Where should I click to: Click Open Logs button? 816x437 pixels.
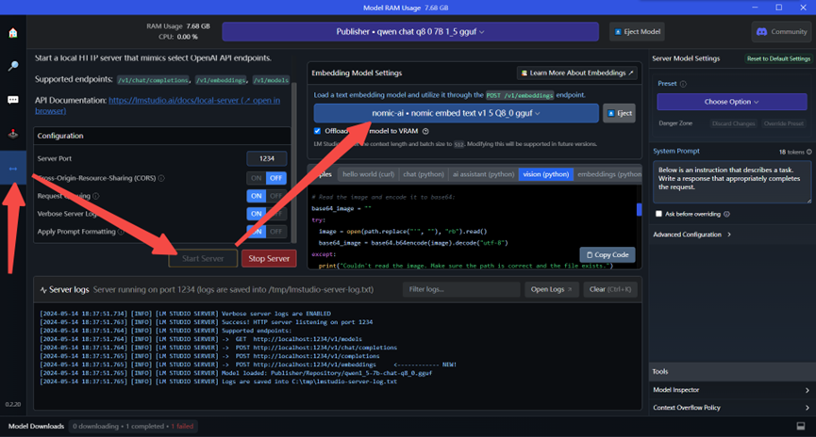(x=551, y=289)
